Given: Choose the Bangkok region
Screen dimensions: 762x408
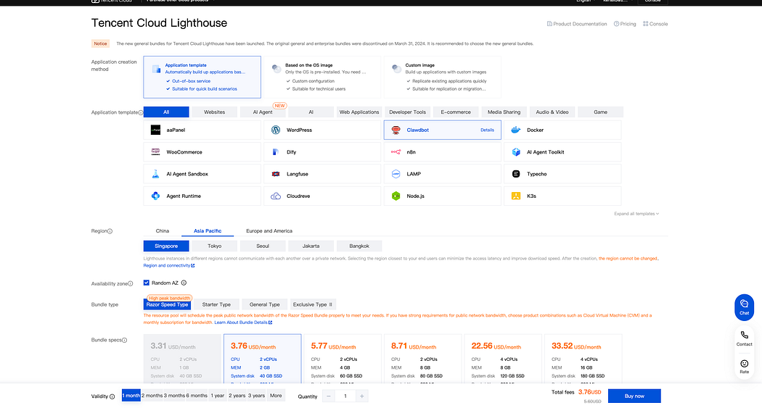Looking at the screenshot, I should click(359, 246).
